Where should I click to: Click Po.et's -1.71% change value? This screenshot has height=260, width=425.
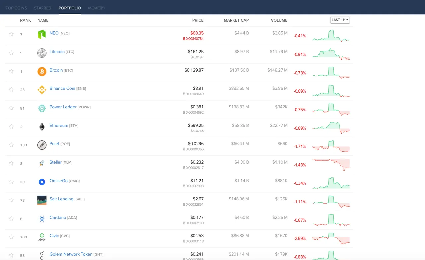click(300, 146)
